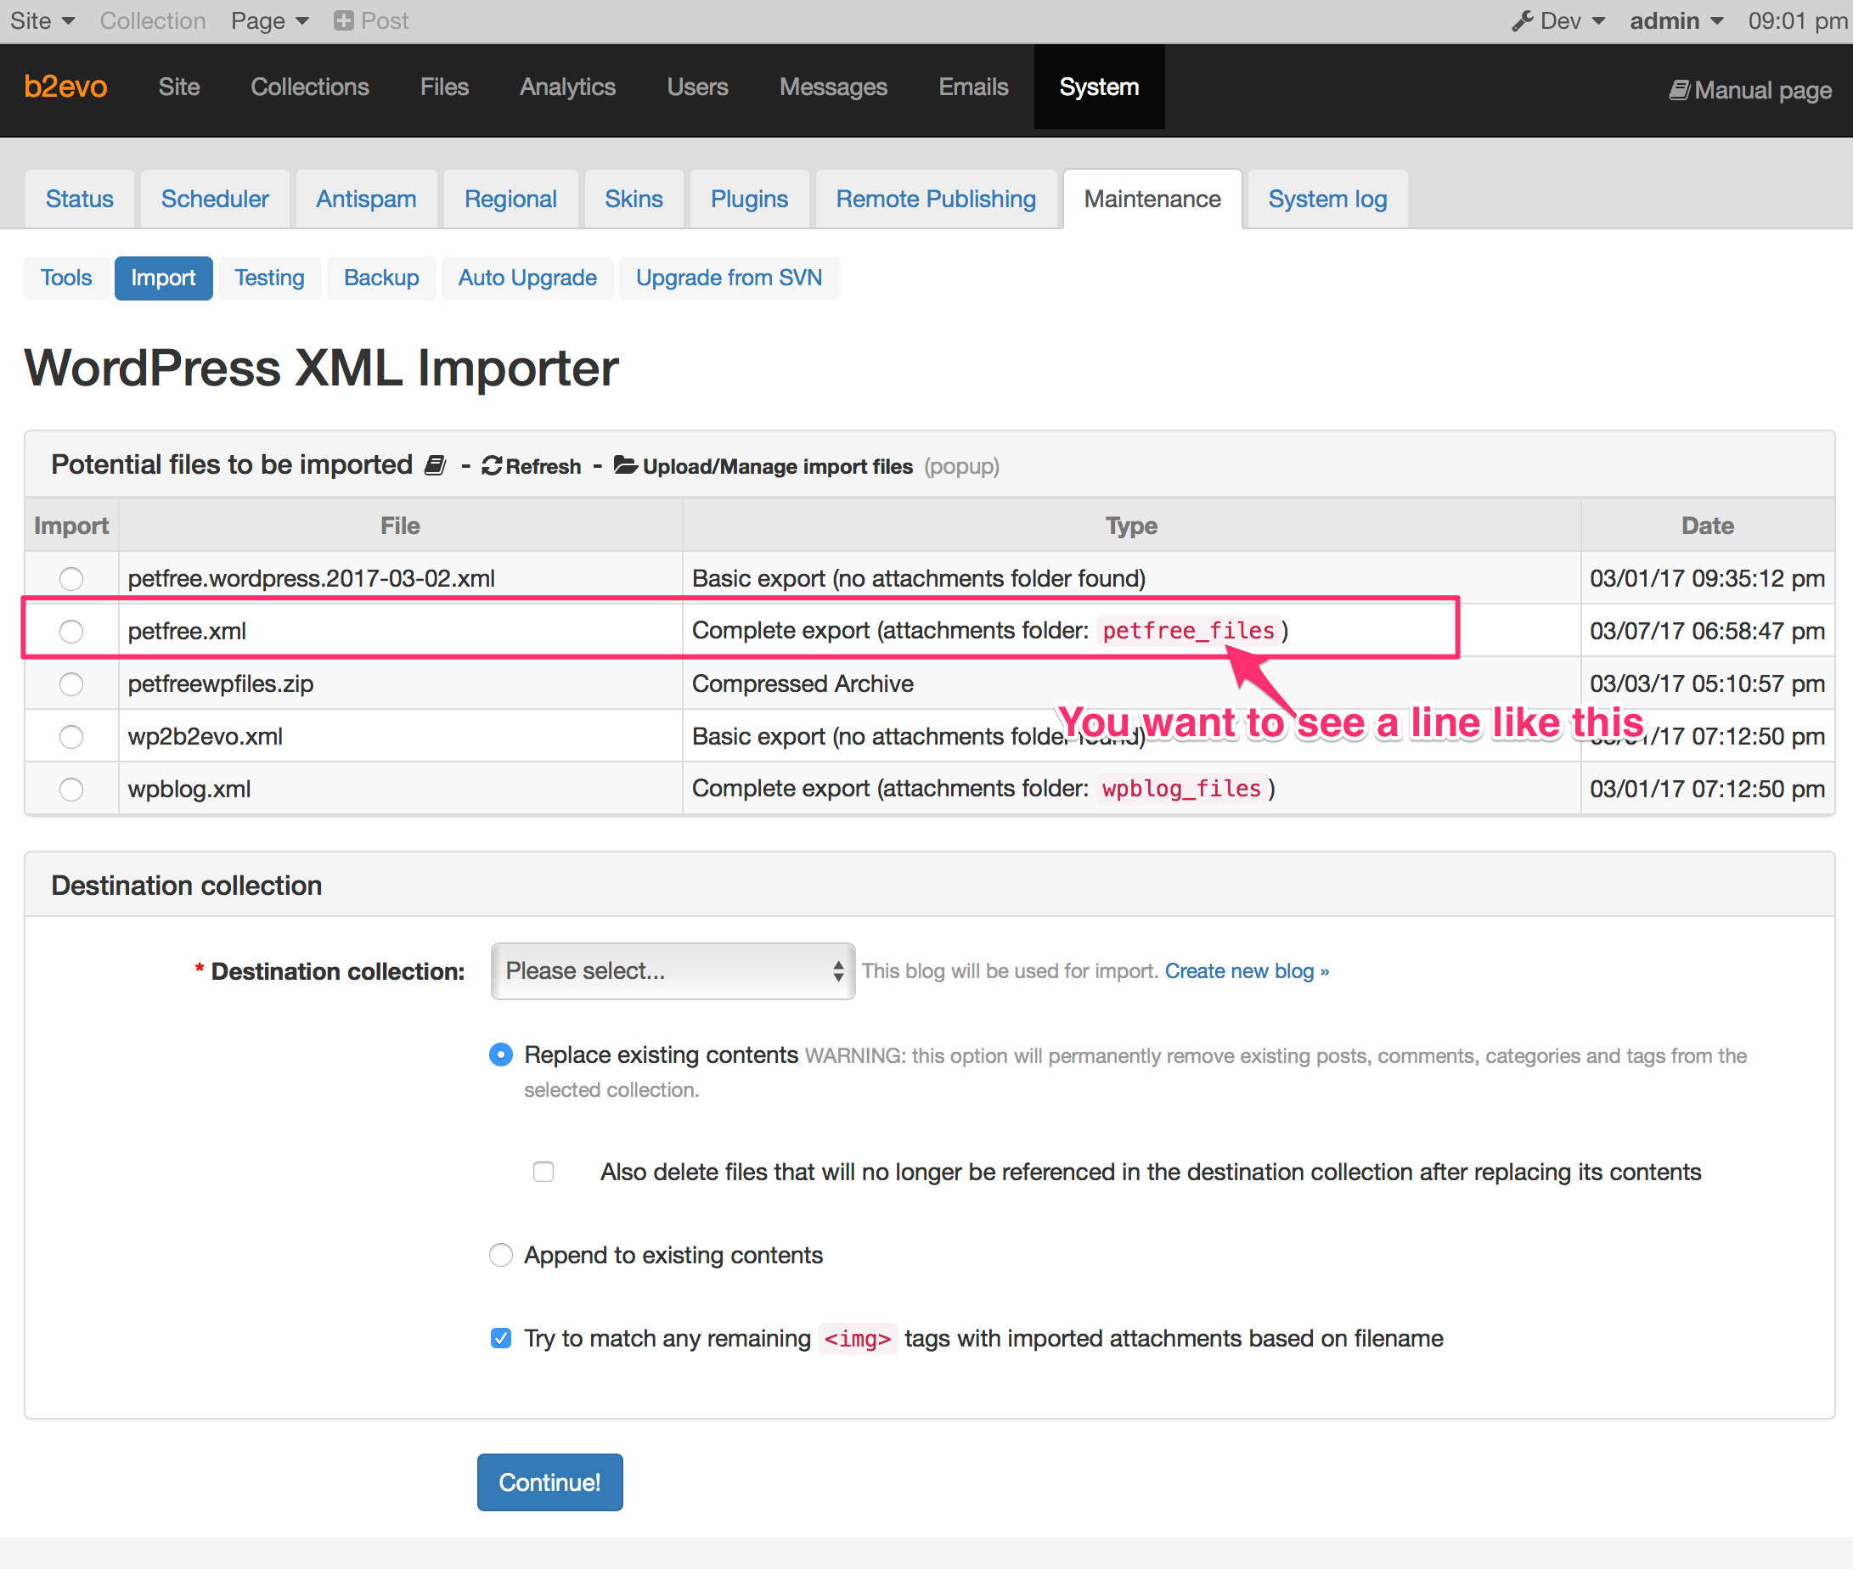Open the Tools sub-tab

pos(66,278)
